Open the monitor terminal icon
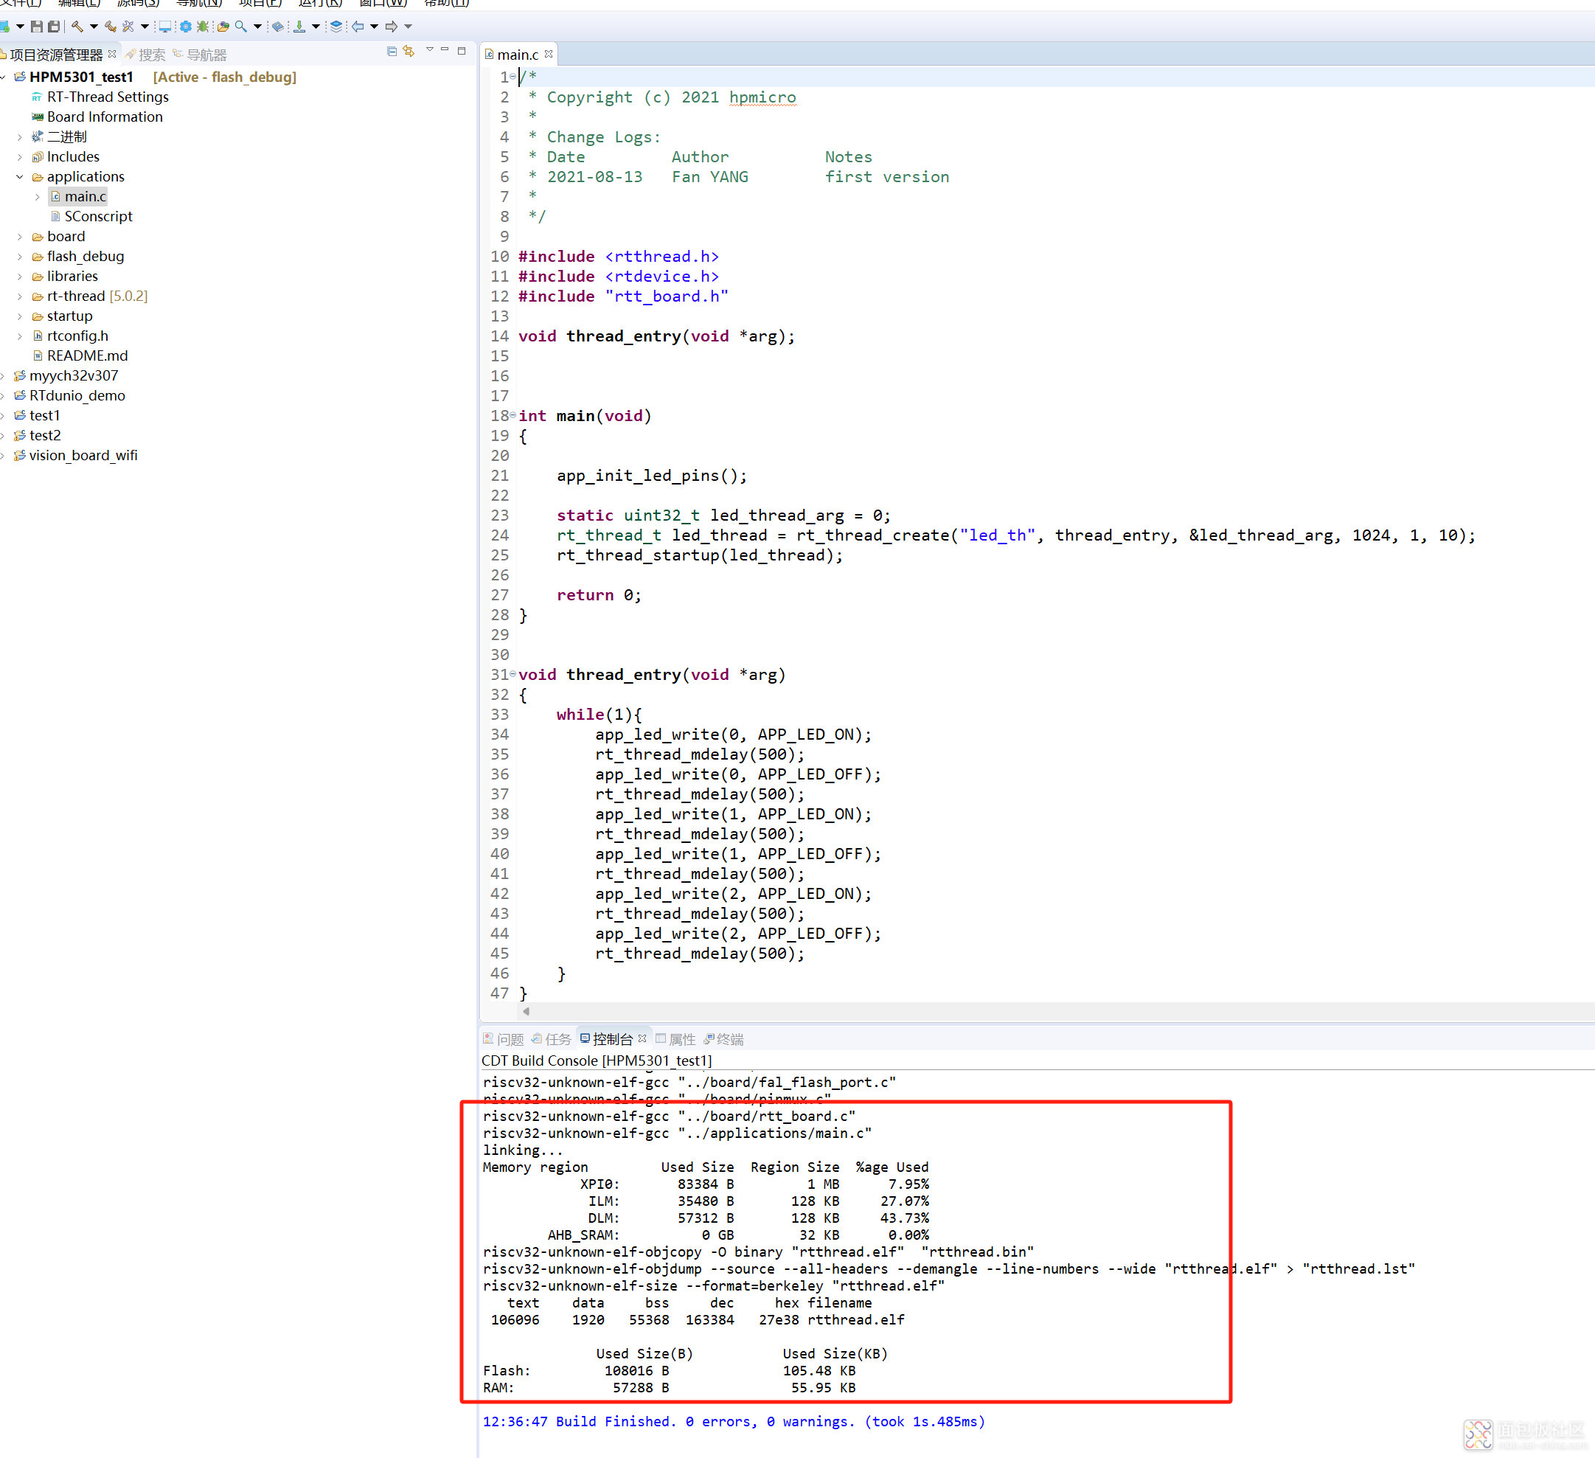Image resolution: width=1595 pixels, height=1458 pixels. [164, 27]
